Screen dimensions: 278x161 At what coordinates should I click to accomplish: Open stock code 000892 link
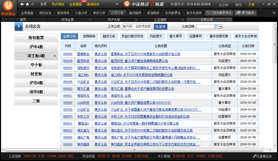68,54
